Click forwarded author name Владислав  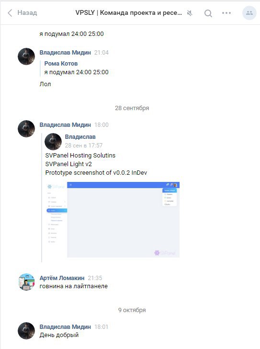pos(80,137)
